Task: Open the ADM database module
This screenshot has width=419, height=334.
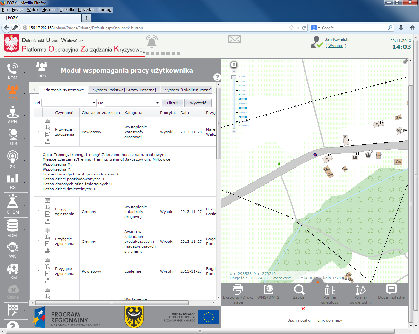Action: click(x=12, y=228)
